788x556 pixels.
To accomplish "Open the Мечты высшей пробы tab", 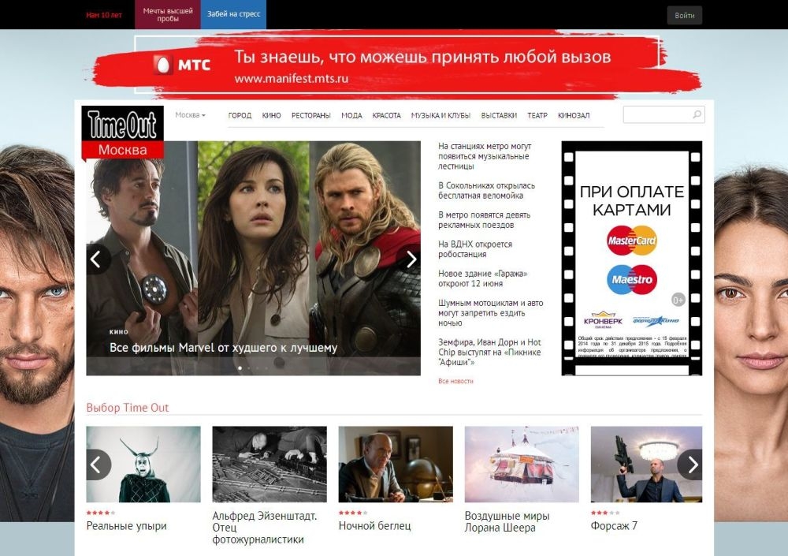I will point(168,15).
